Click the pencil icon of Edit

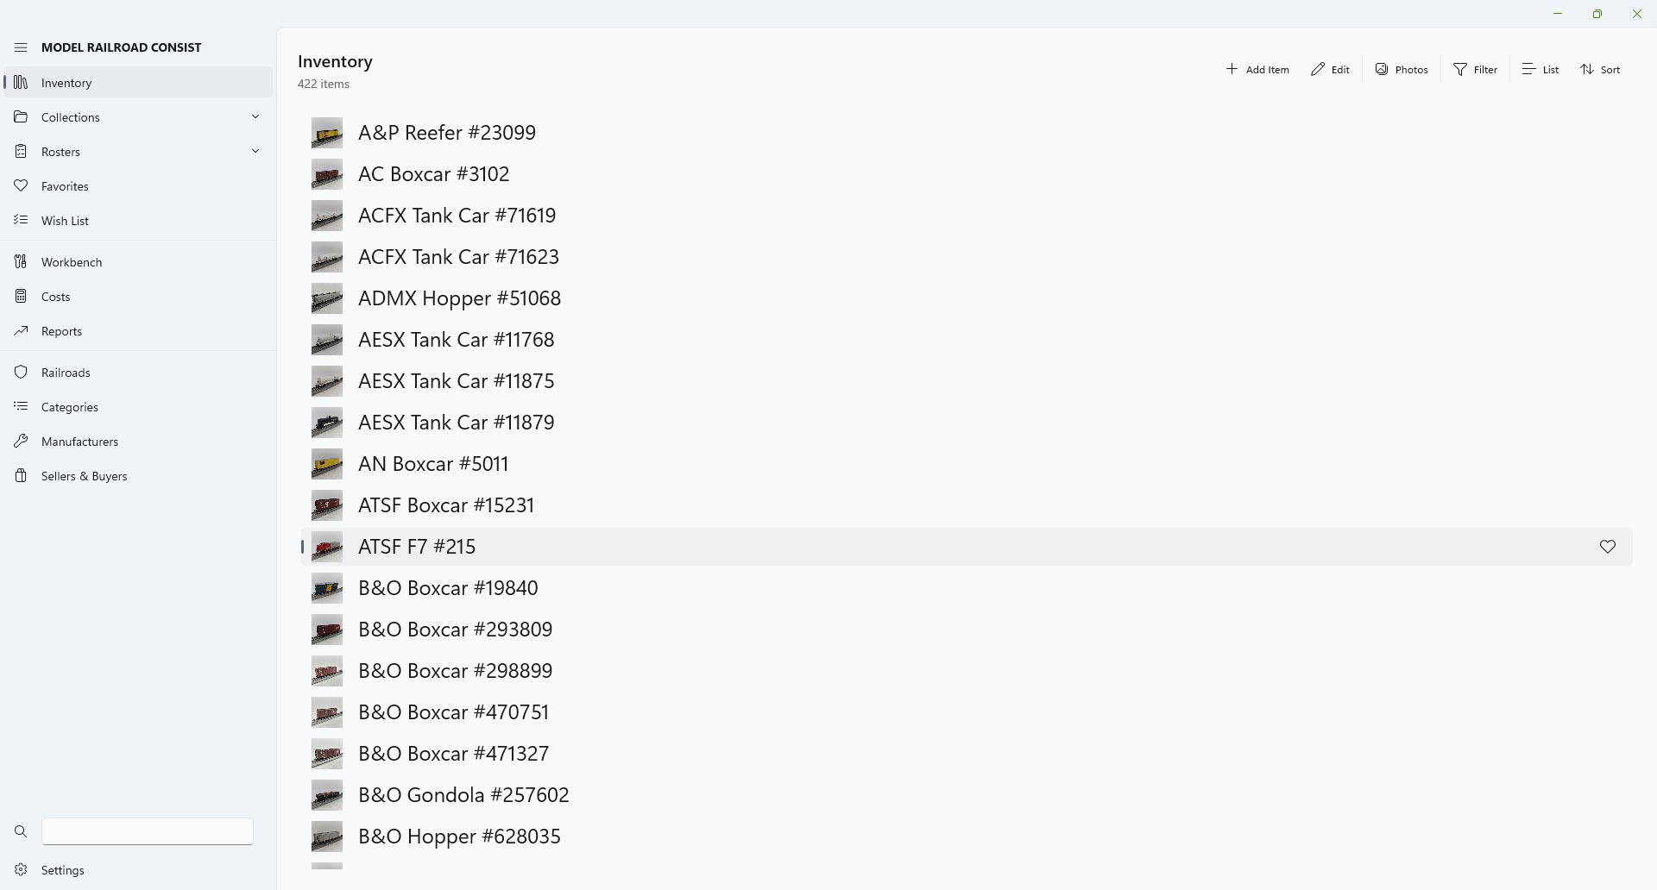1317,69
